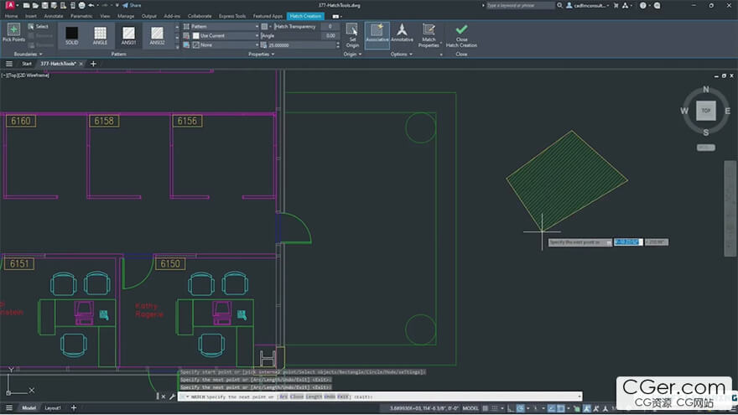Screen dimensions: 738x415
Task: Click the Hatch Transparency value field
Action: pos(329,27)
